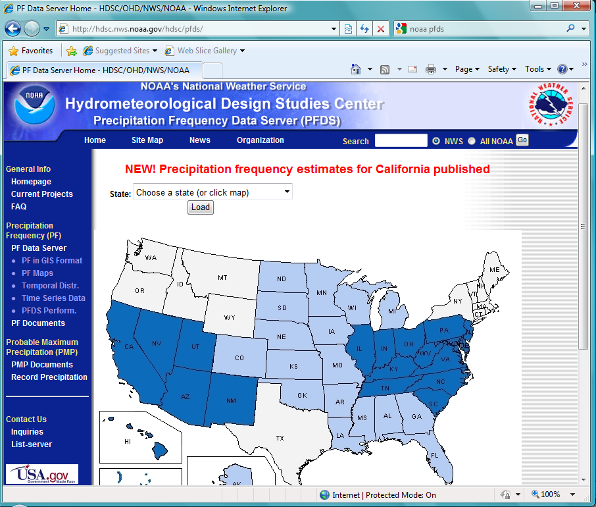Image resolution: width=596 pixels, height=507 pixels.
Task: Open the PF Maps link
Action: pos(37,273)
